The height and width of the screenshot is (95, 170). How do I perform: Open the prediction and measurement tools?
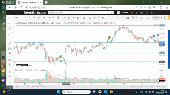pos(10,48)
